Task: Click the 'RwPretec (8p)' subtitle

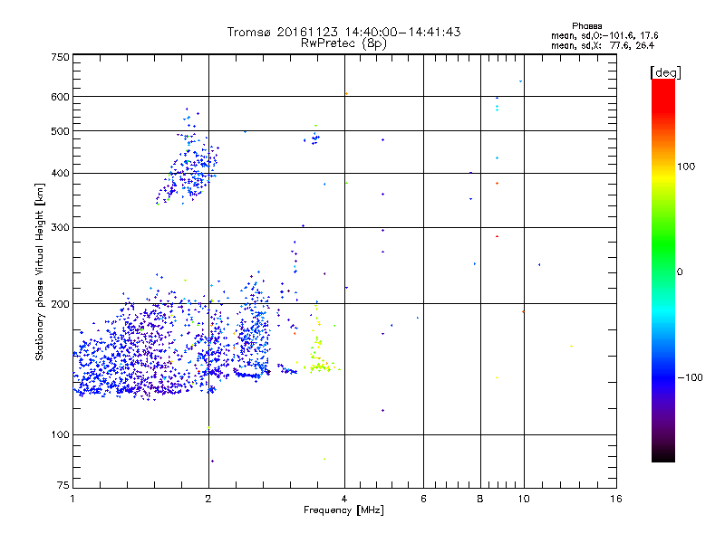Action: point(343,43)
